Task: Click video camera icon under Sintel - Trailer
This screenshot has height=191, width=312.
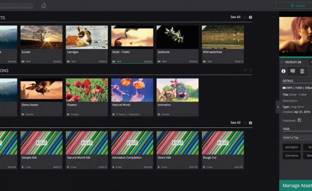Action: pos(114,62)
